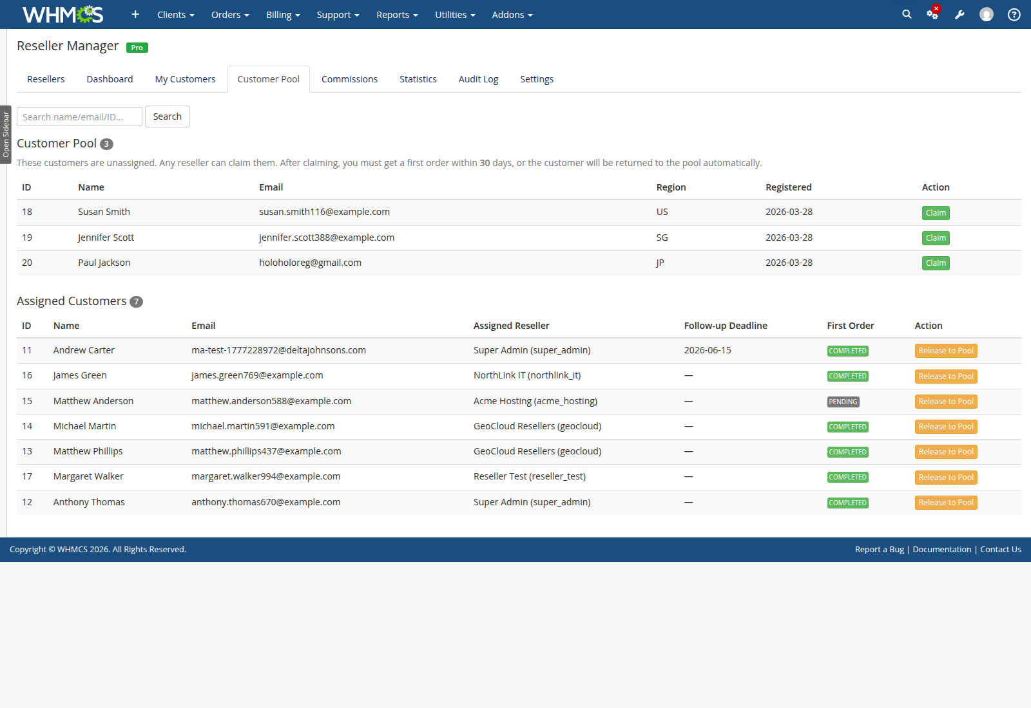
Task: Expand the Clients dropdown menu
Action: coord(175,14)
